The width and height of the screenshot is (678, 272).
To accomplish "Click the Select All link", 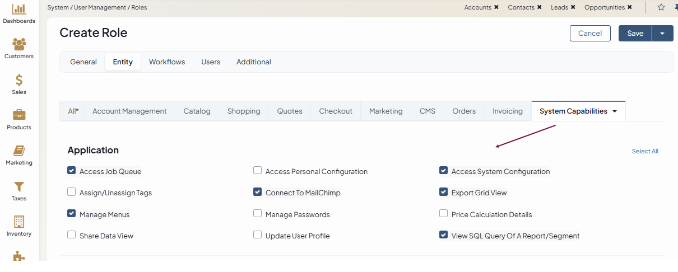I will 645,151.
